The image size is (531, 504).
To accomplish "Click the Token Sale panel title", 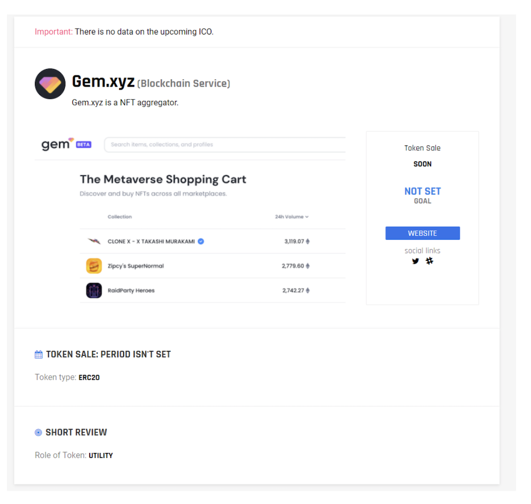I will pos(422,148).
